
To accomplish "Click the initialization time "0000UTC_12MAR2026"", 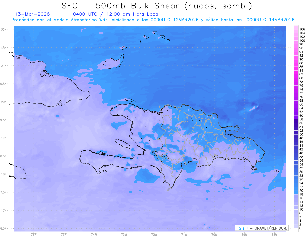I will [x=175, y=20].
